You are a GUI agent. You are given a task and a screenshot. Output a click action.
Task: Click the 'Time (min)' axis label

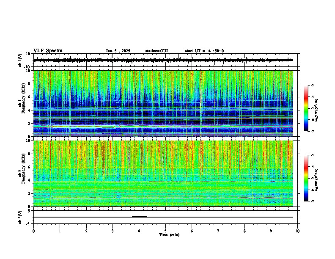tap(169, 235)
